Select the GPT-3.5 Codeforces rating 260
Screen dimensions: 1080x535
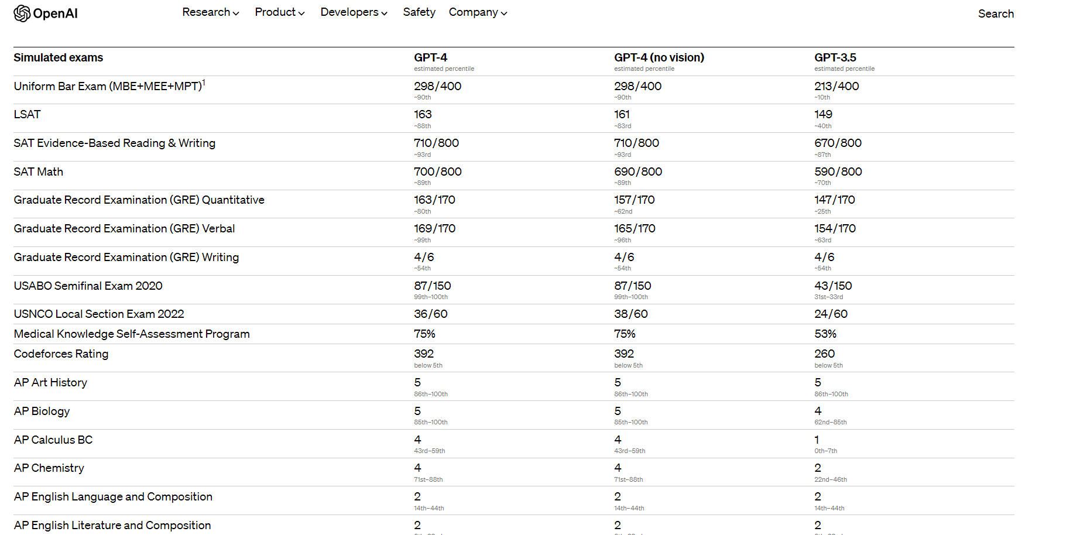(825, 354)
